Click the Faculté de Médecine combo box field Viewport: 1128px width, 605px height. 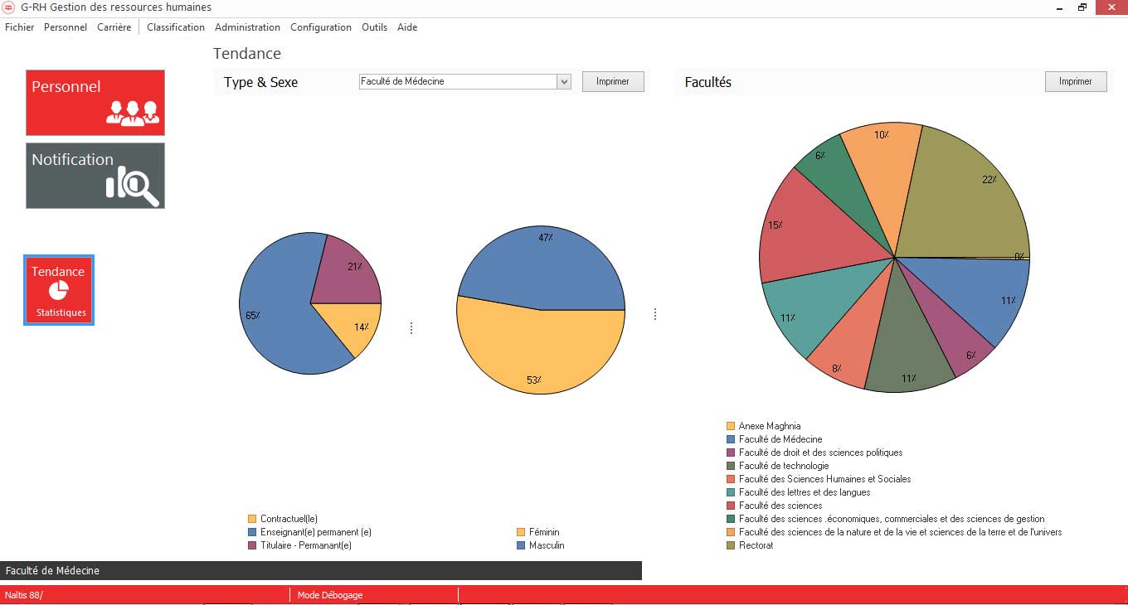click(x=458, y=81)
